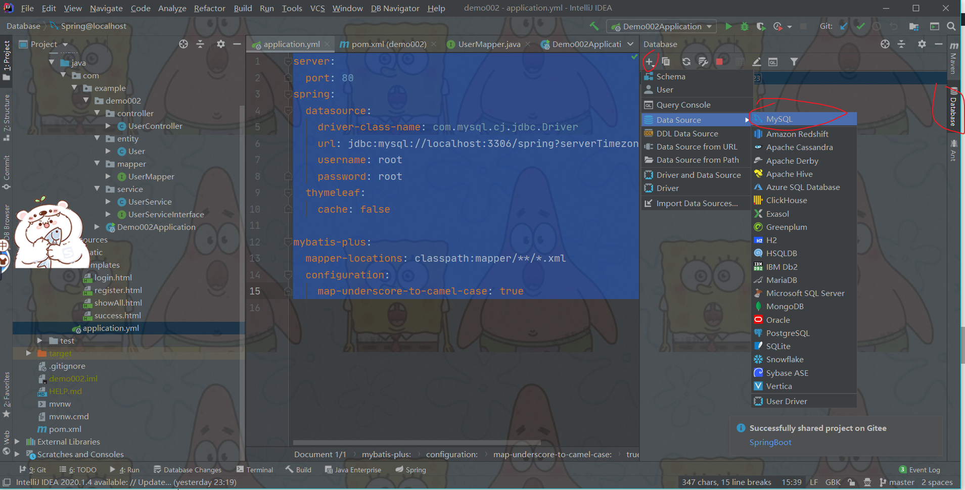Screen dimensions: 965x490
Task: Click the Database panel New plus icon
Action: 649,62
